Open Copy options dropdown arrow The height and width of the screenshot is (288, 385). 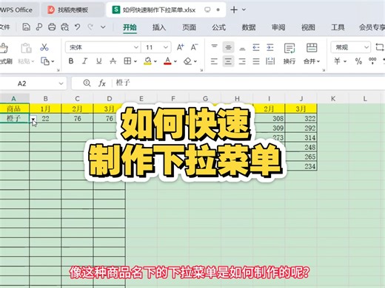(53, 61)
